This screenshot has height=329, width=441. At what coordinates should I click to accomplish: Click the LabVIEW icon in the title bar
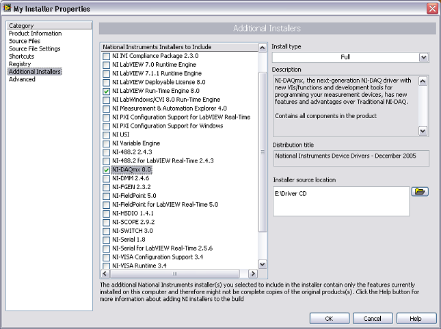click(x=7, y=8)
